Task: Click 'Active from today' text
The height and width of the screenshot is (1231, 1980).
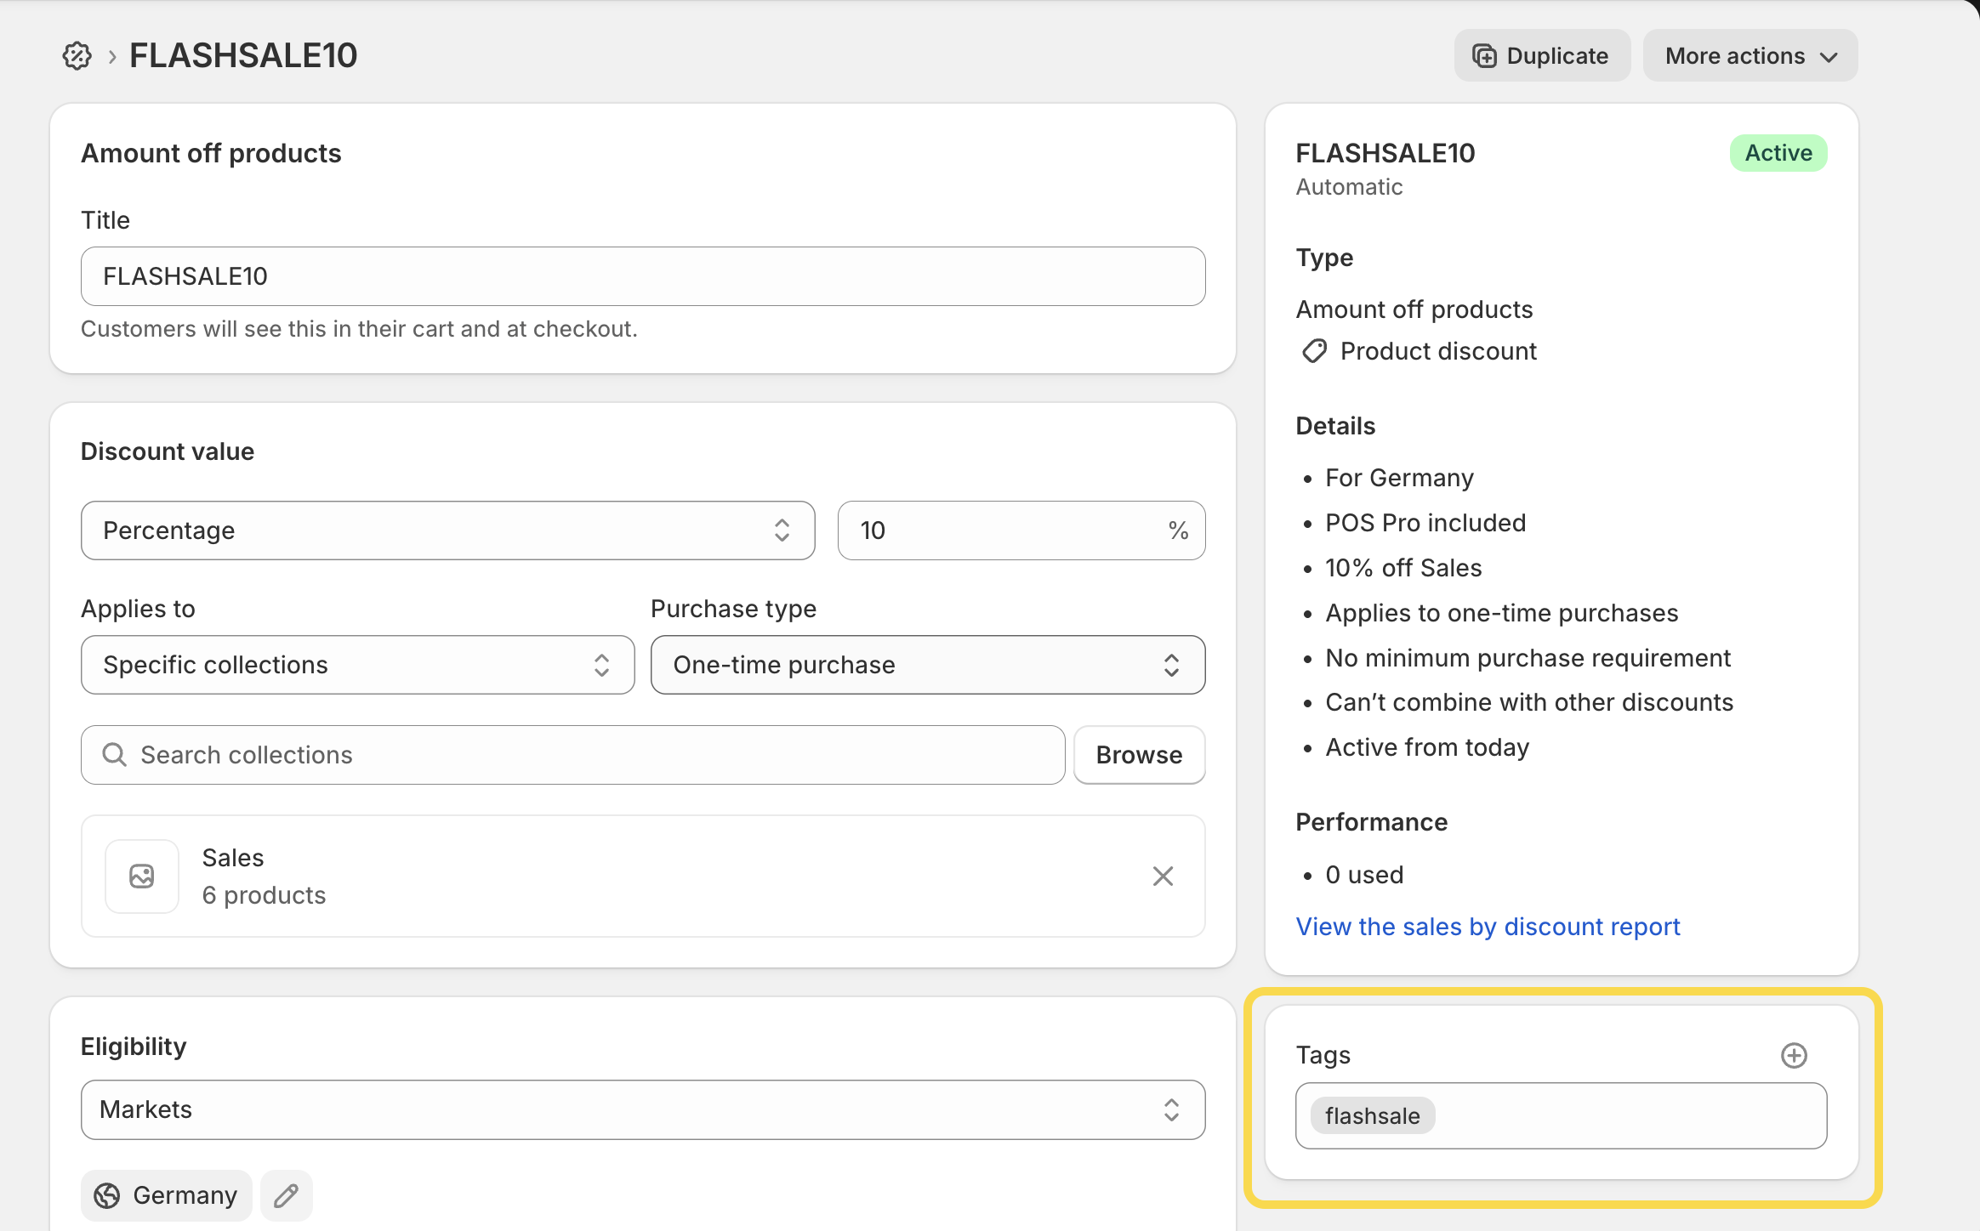Action: point(1427,747)
